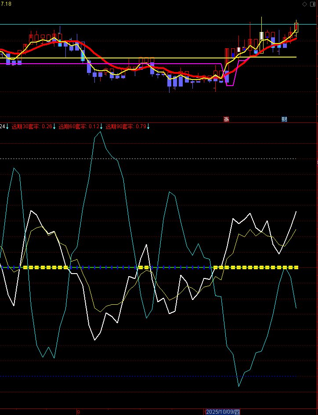Open the blue 财 financial marker

point(284,119)
